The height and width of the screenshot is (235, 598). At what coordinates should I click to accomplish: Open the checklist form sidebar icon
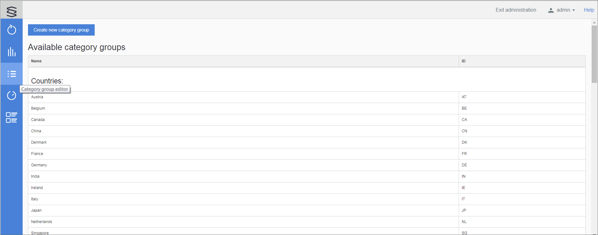[x=12, y=117]
